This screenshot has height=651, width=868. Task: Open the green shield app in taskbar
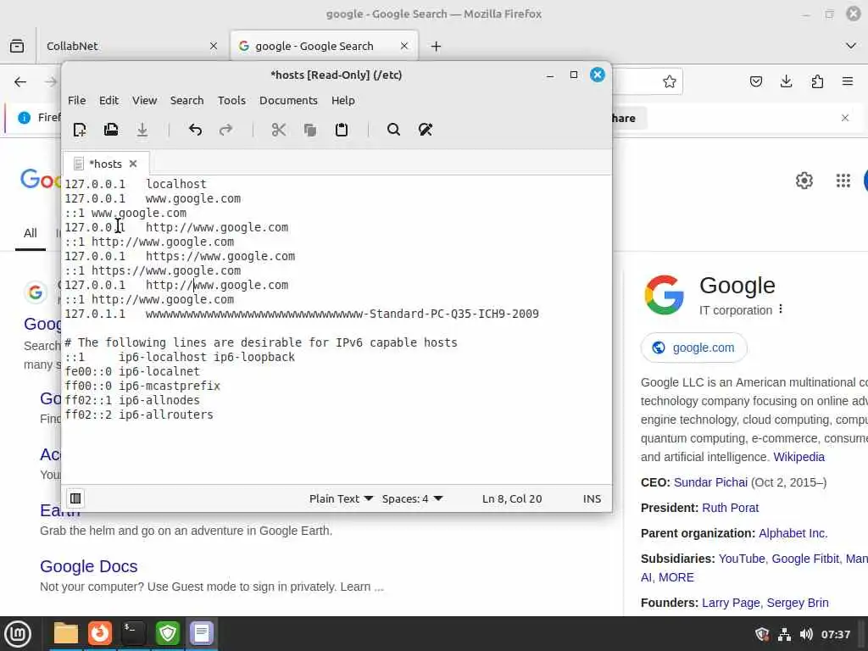coord(168,633)
